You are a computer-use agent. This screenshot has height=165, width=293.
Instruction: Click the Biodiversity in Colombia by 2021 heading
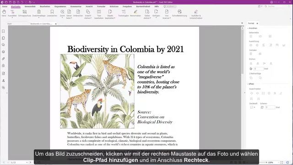[125, 49]
